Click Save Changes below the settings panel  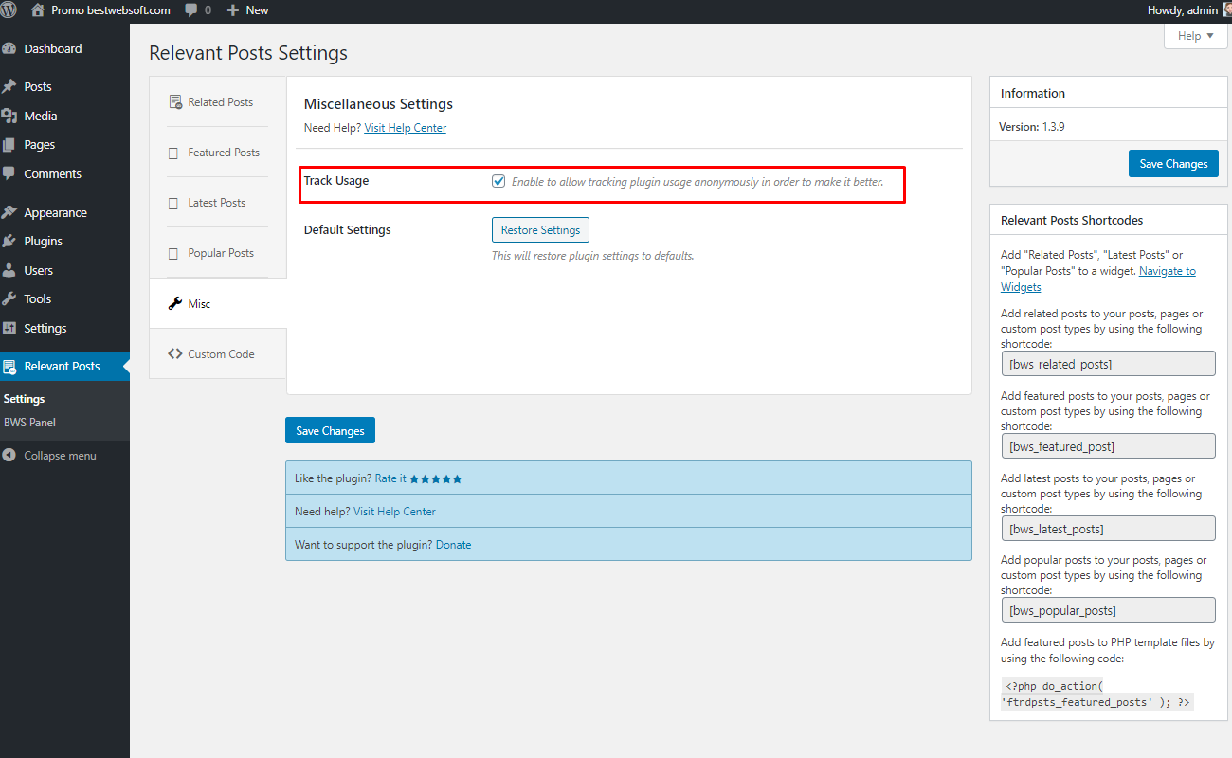(331, 431)
